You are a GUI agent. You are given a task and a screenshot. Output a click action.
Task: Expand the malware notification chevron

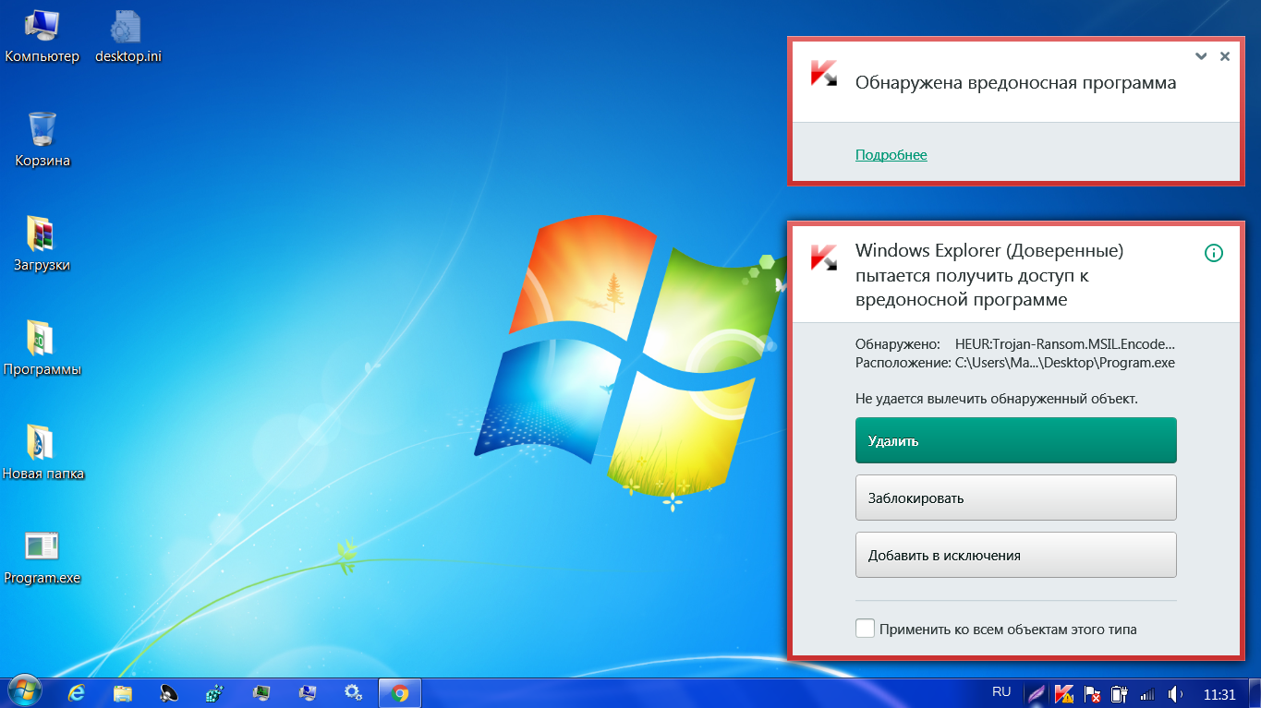click(x=1200, y=56)
